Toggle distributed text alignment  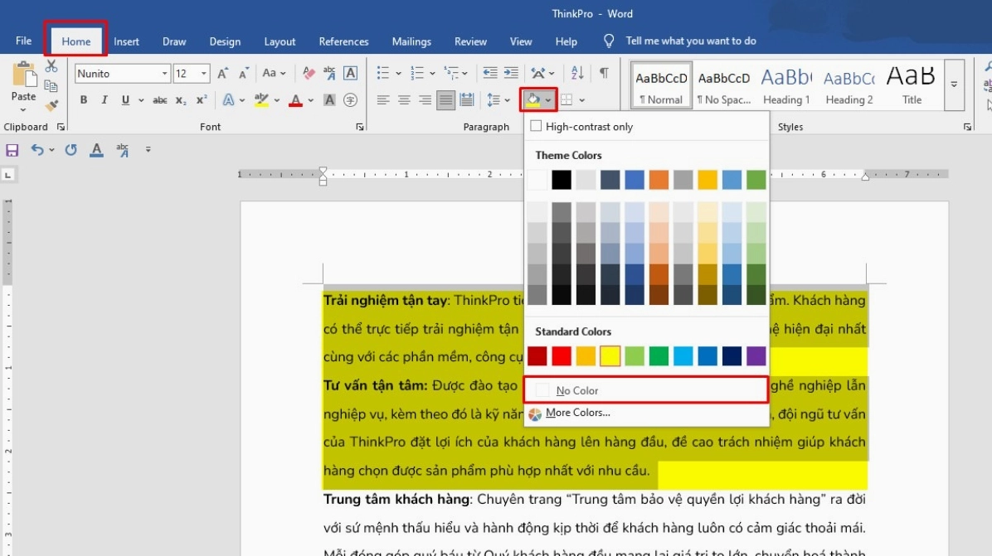pyautogui.click(x=467, y=99)
